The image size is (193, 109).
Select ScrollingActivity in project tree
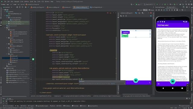pos(15,20)
